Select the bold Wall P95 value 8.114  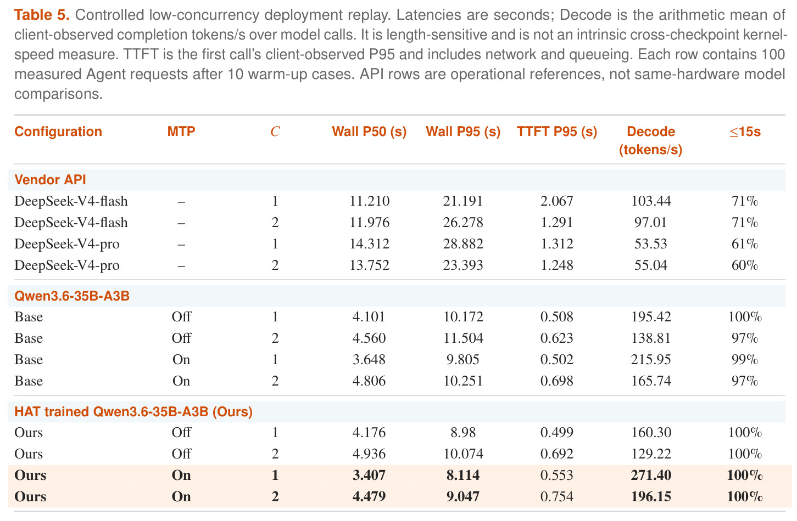click(x=463, y=475)
